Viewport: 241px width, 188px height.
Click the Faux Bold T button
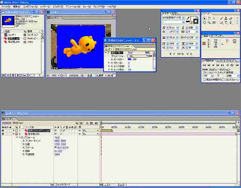click(170, 54)
